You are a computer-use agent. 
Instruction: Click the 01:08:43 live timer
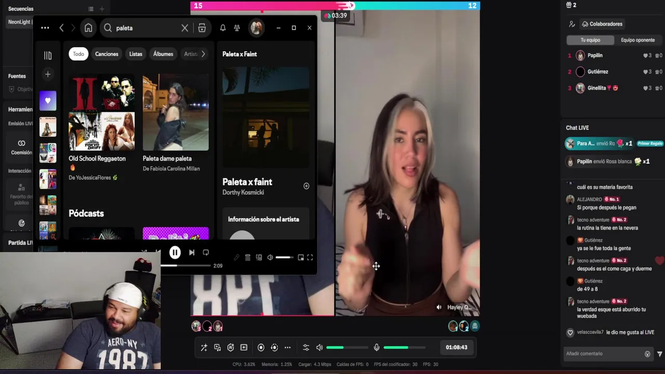[x=456, y=348]
